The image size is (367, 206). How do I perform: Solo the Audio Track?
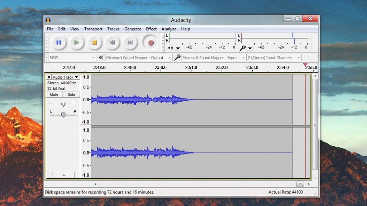pos(71,95)
